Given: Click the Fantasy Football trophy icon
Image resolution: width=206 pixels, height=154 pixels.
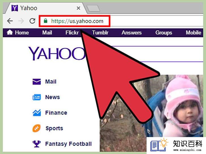Looking at the screenshot, I should point(37,144).
